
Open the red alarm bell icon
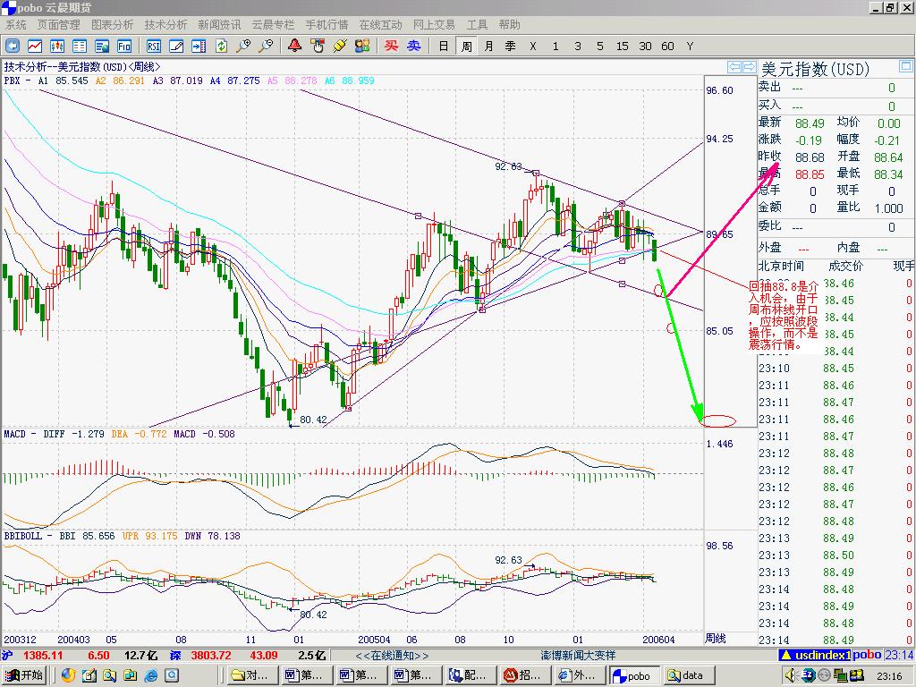pos(294,46)
